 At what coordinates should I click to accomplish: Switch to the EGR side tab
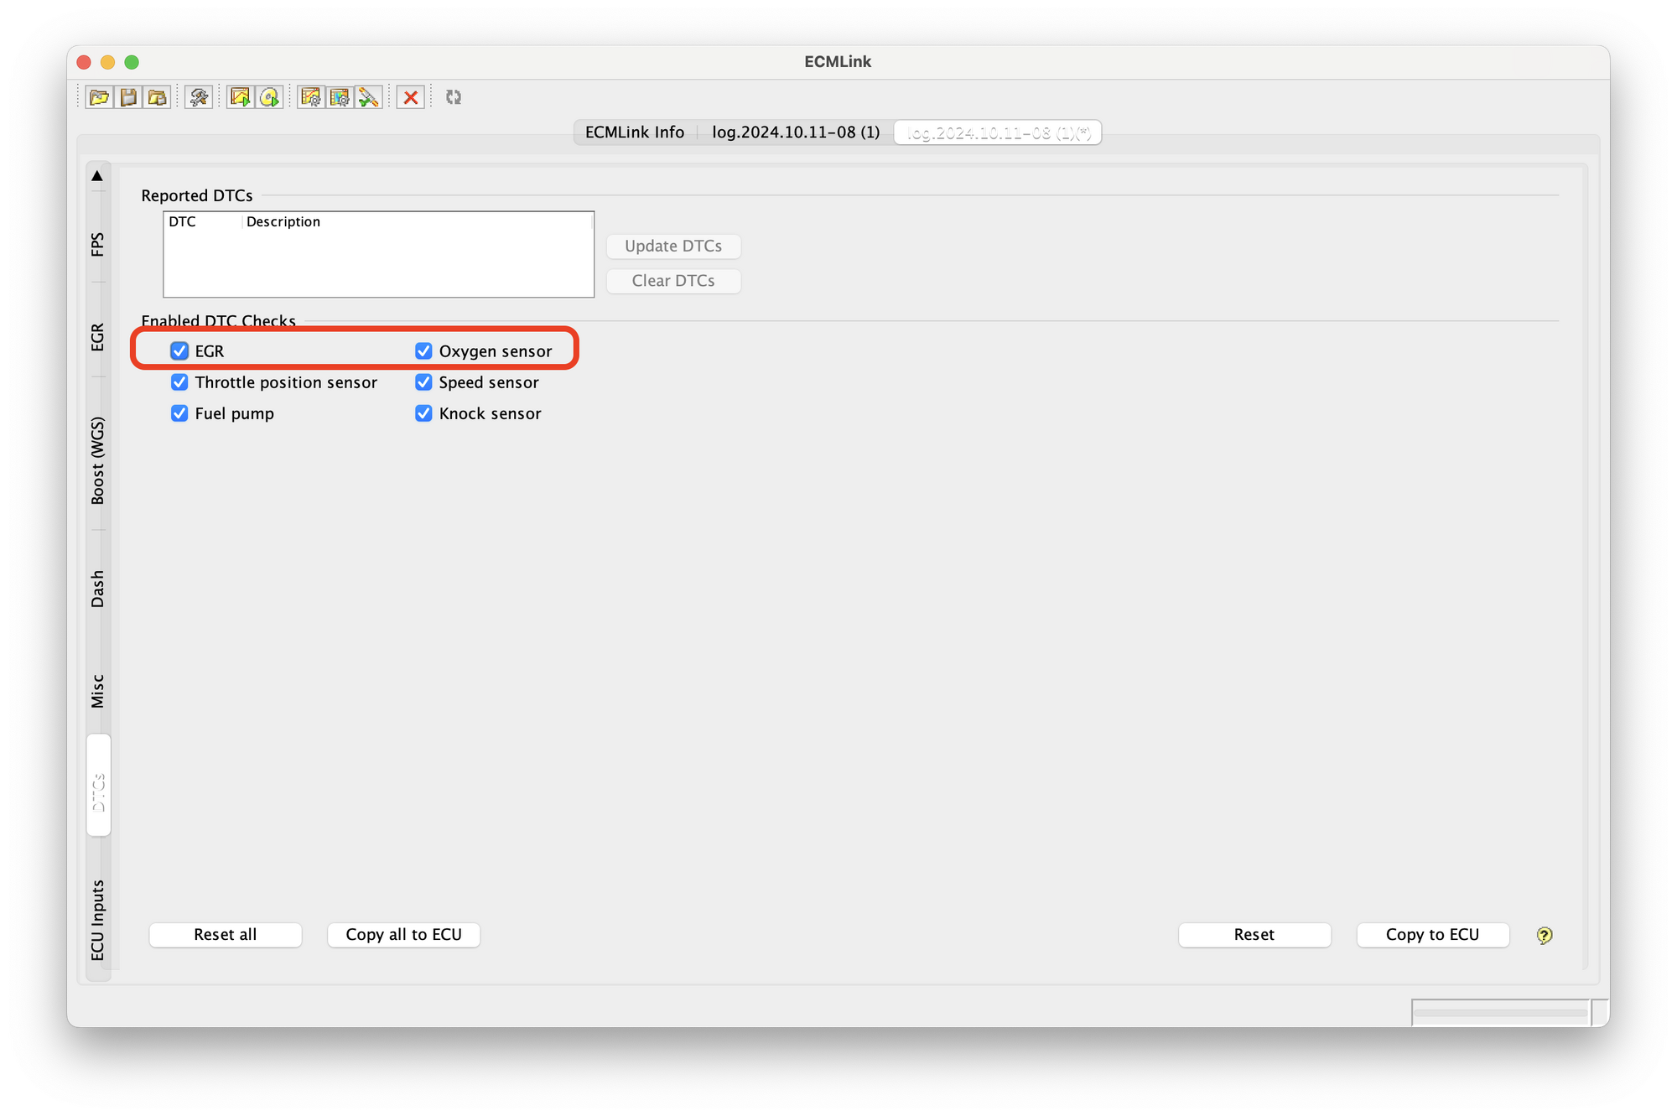pyautogui.click(x=98, y=336)
